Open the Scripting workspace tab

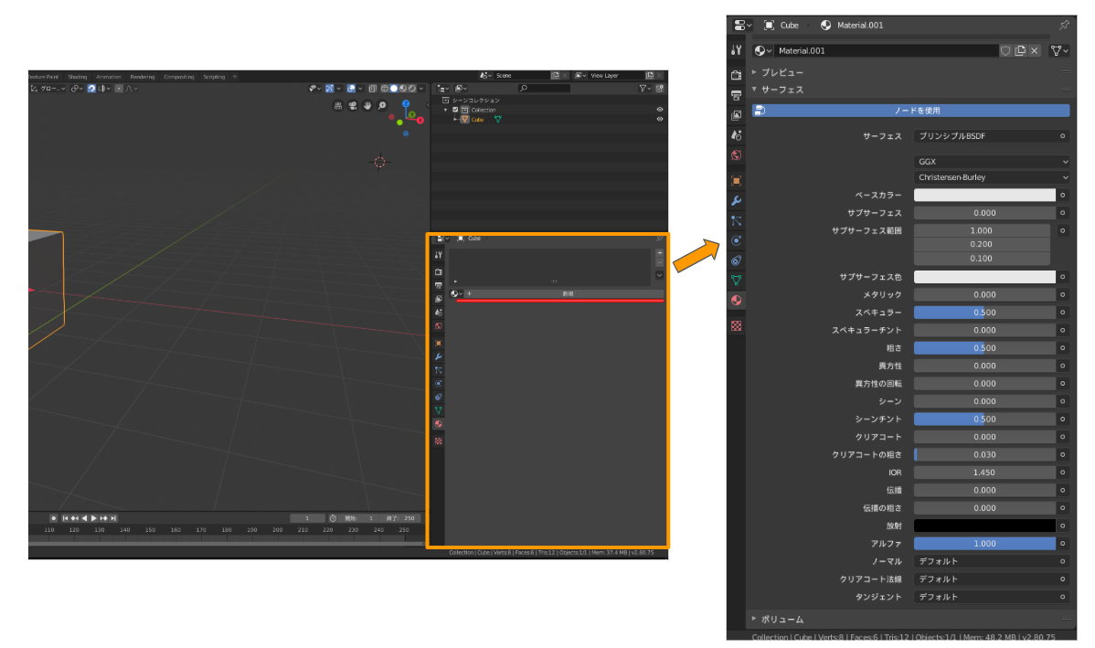pyautogui.click(x=214, y=77)
